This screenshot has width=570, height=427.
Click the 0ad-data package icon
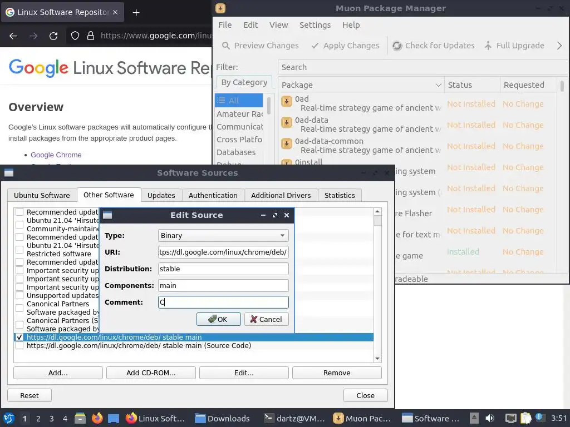pyautogui.click(x=287, y=122)
